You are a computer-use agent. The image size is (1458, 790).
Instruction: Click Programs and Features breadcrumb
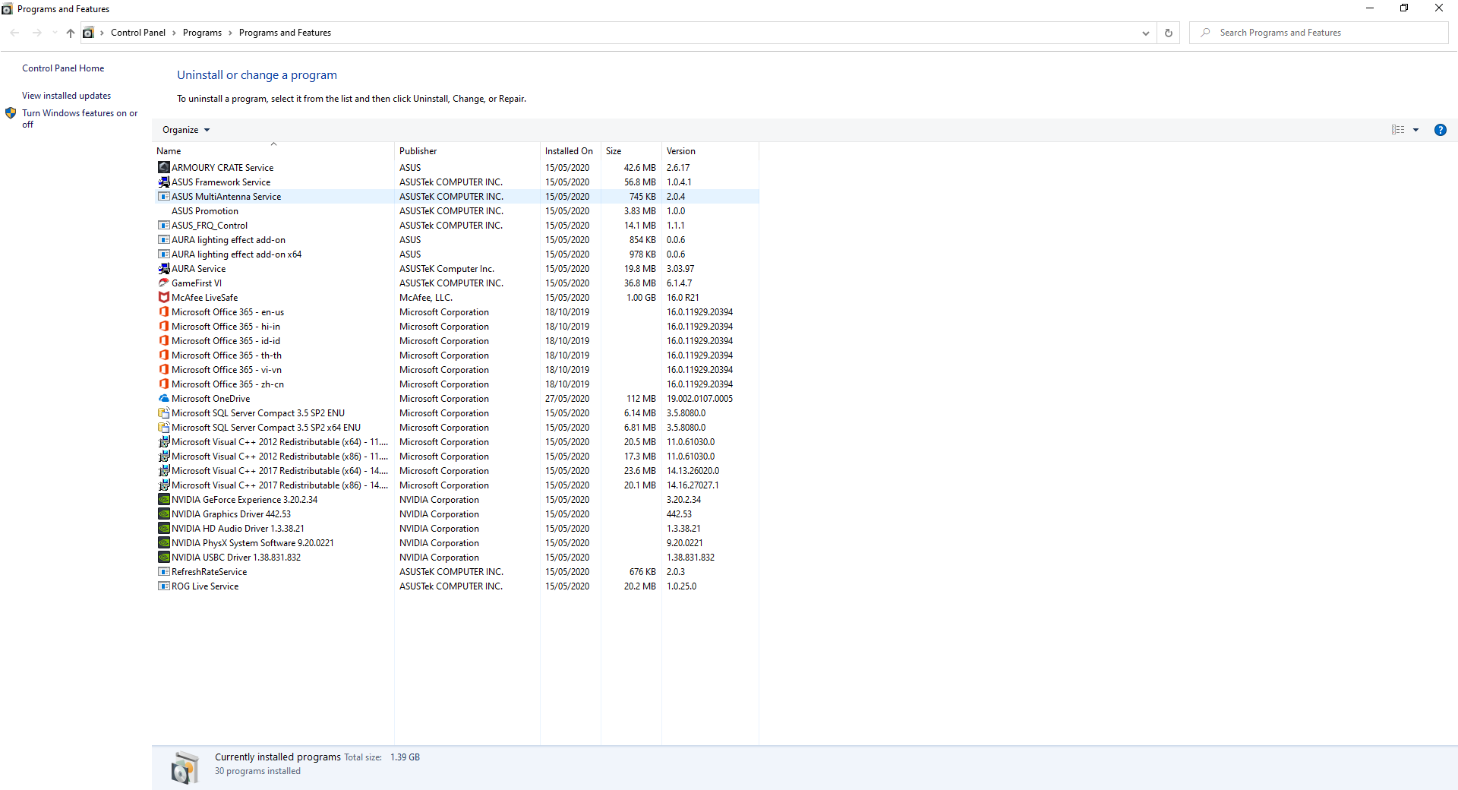(285, 33)
